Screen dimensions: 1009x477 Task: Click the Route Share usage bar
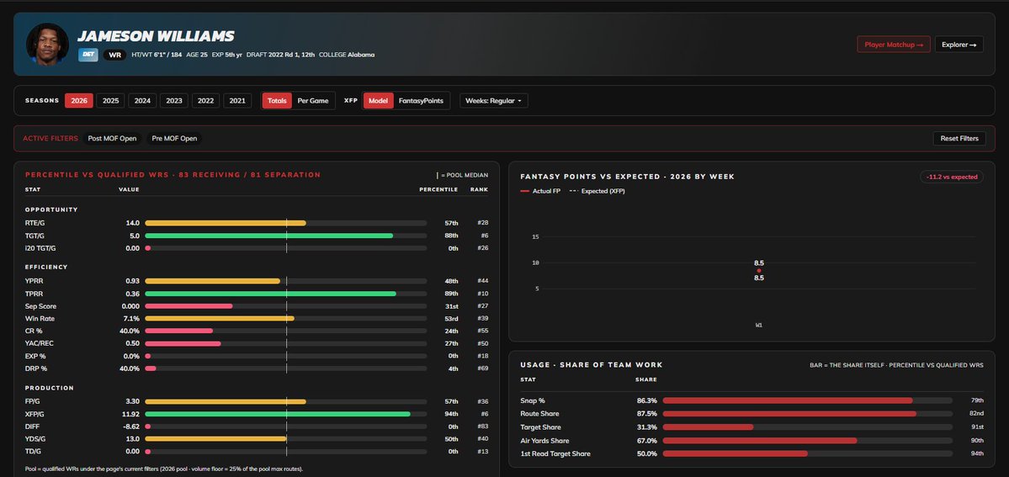coord(807,414)
